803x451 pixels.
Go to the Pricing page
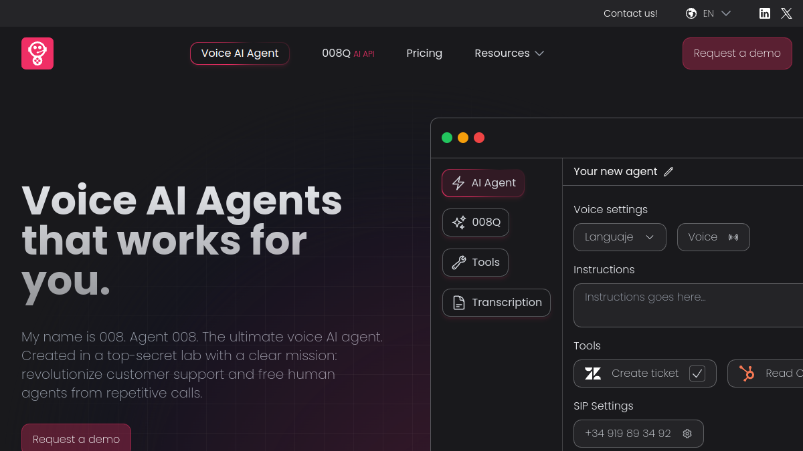424,53
